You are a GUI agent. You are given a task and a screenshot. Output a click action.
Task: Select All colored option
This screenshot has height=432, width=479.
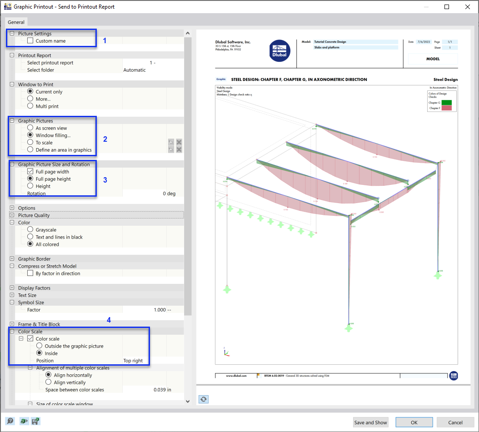(x=30, y=244)
